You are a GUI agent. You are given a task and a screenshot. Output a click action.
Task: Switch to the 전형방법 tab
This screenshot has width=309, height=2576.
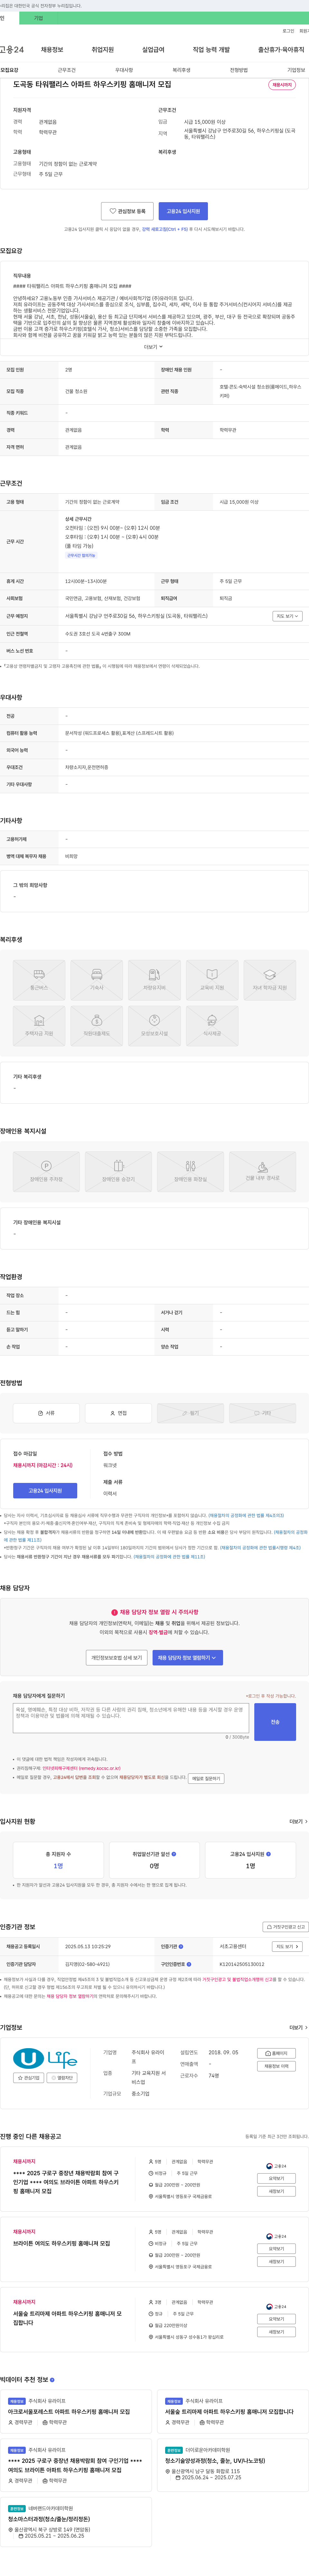tap(239, 70)
